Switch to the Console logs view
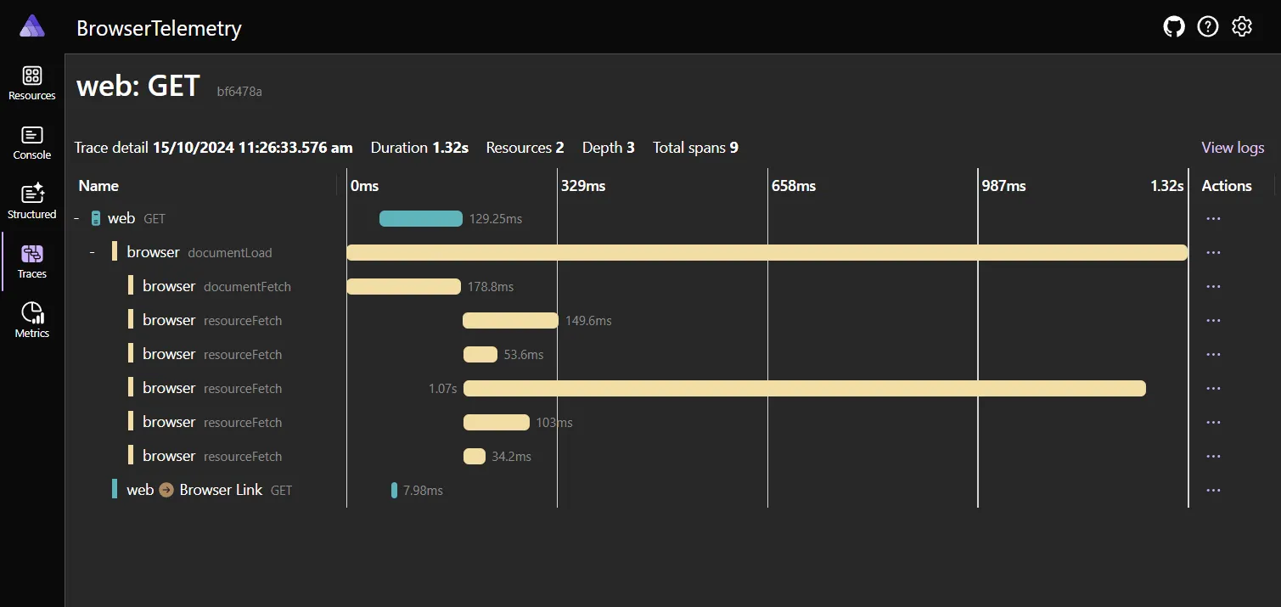This screenshot has width=1281, height=607. (x=31, y=141)
